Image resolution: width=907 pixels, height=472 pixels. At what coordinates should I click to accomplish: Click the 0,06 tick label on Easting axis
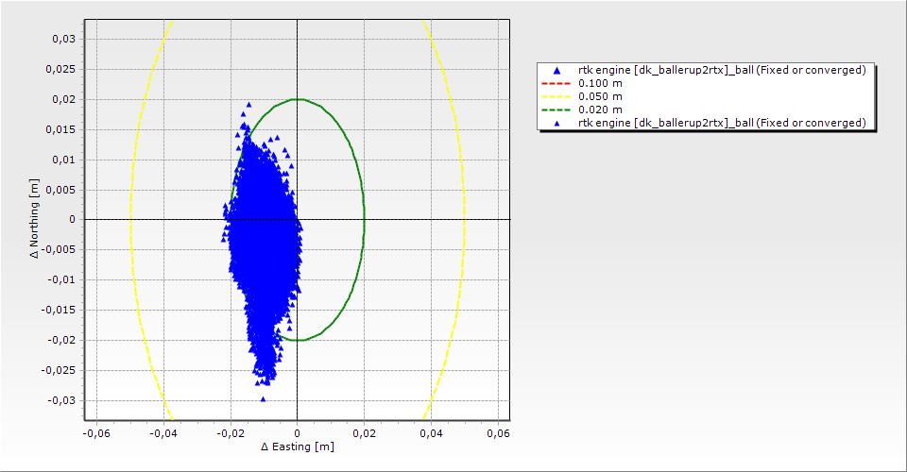[x=497, y=433]
